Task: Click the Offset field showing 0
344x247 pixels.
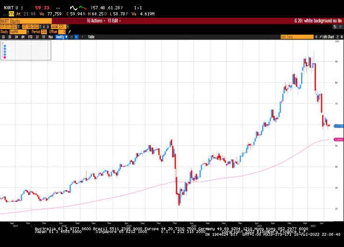Action: tap(62, 32)
